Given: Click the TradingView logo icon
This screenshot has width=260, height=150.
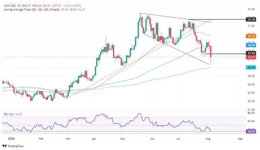Looking at the screenshot, I should point(5,146).
